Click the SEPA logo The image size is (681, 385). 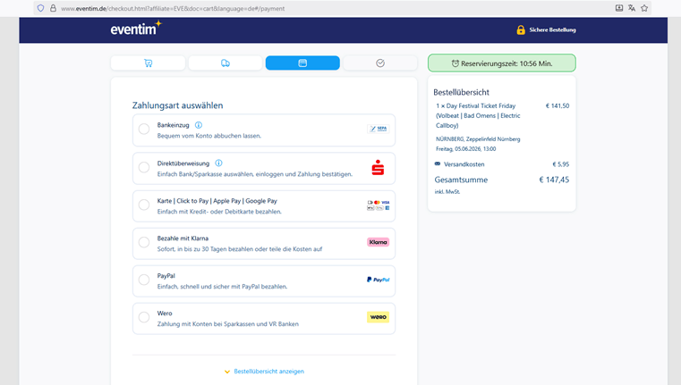[378, 129]
